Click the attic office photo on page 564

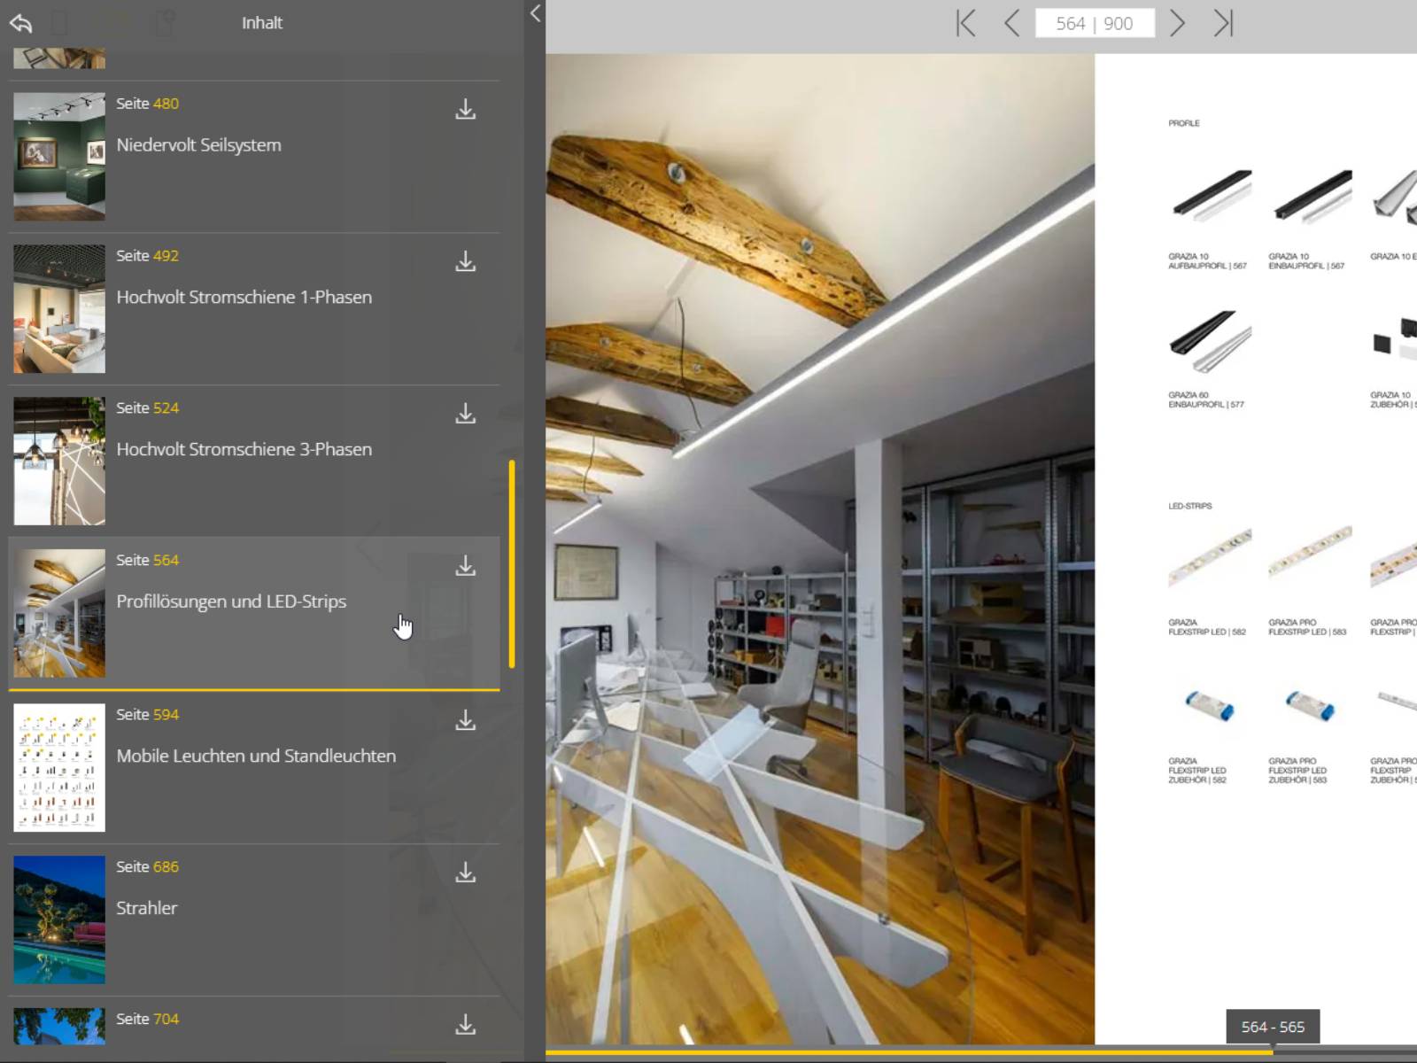click(820, 549)
